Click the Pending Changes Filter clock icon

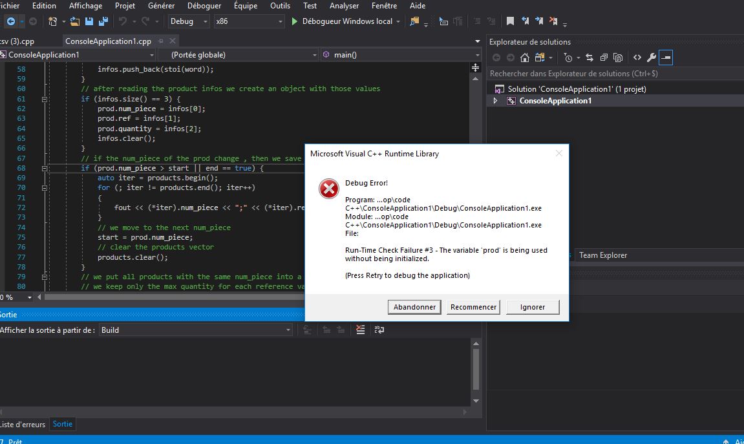click(568, 58)
